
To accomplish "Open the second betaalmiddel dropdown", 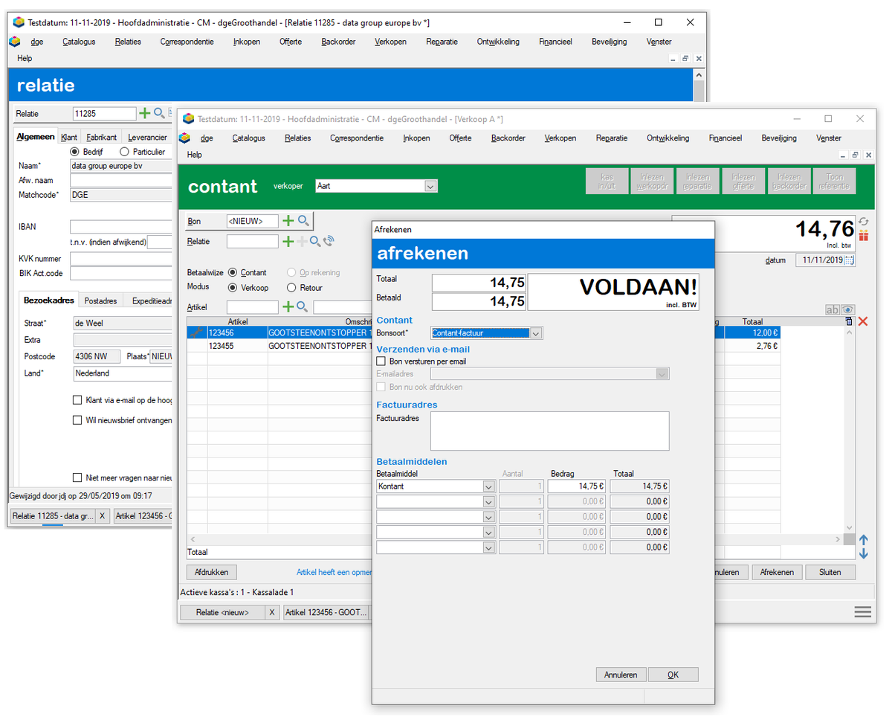I will click(x=489, y=502).
